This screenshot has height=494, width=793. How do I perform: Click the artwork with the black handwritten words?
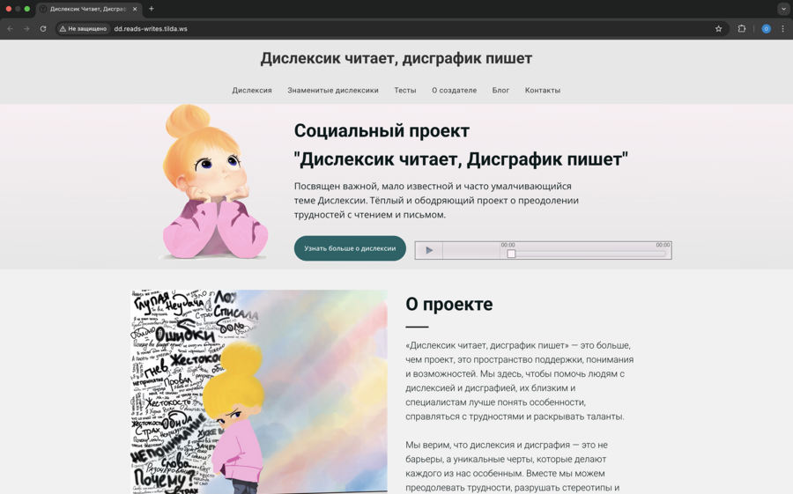click(259, 392)
